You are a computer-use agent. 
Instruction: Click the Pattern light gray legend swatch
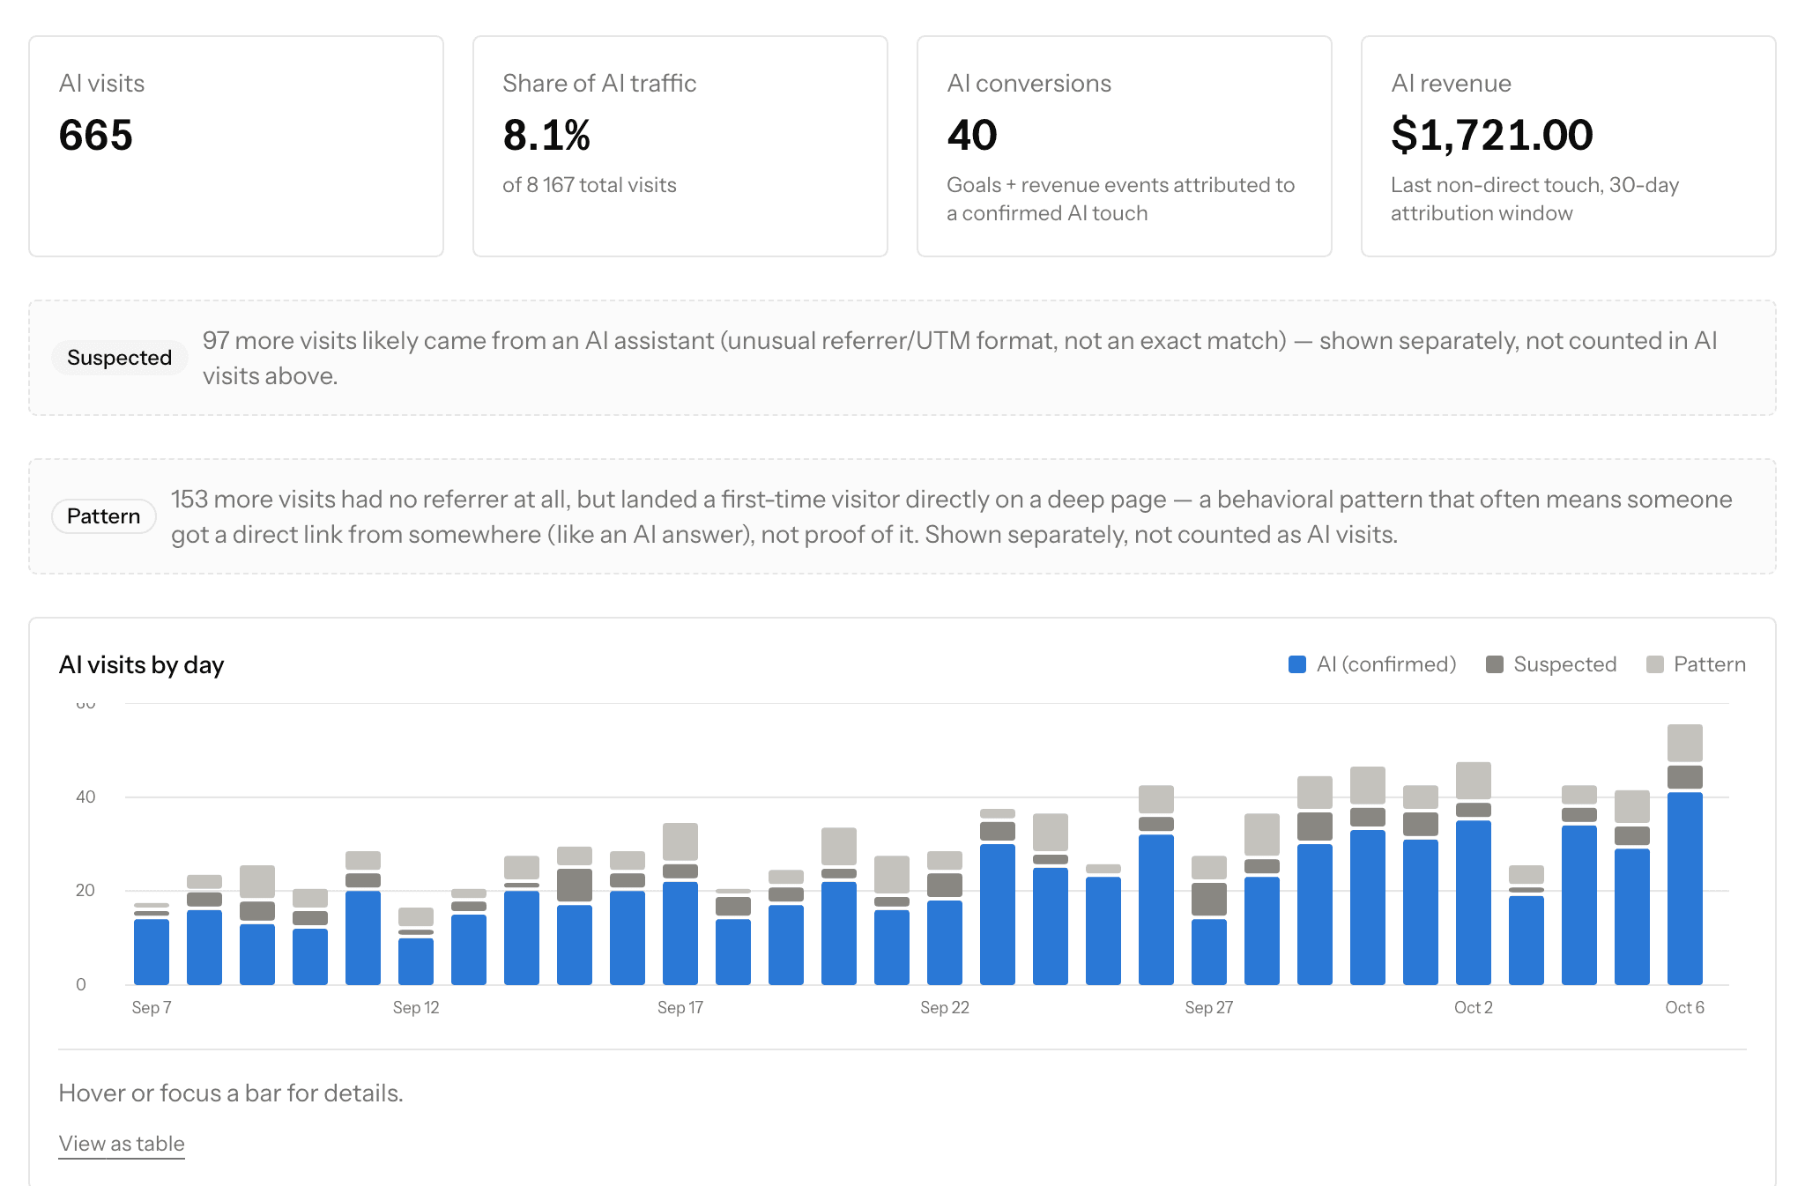[x=1654, y=664]
